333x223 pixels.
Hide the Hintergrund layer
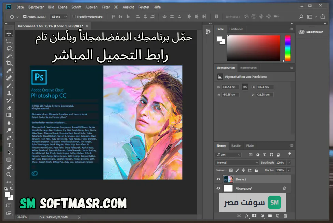218,189
